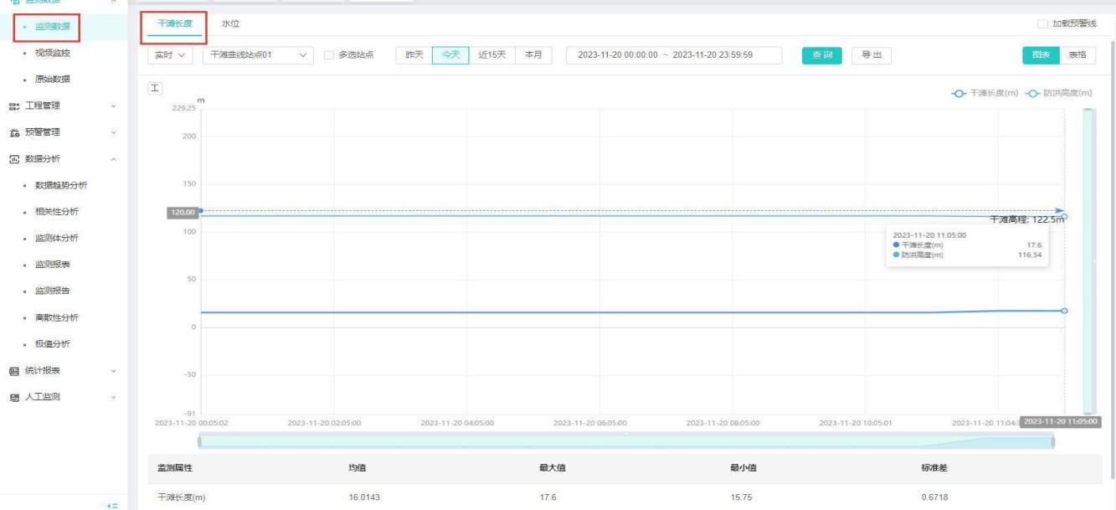Enable the 多选站点 checkbox

click(329, 55)
